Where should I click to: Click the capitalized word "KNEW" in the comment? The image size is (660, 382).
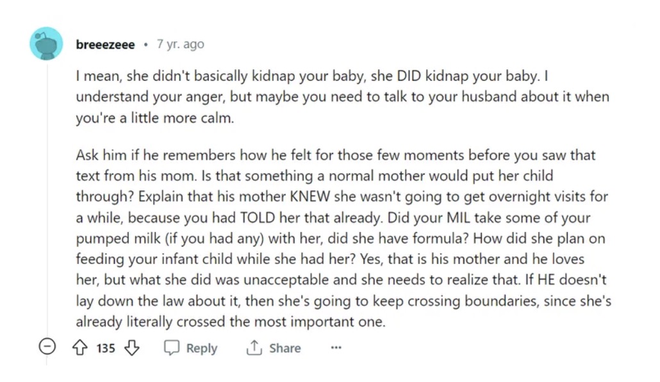coord(312,196)
